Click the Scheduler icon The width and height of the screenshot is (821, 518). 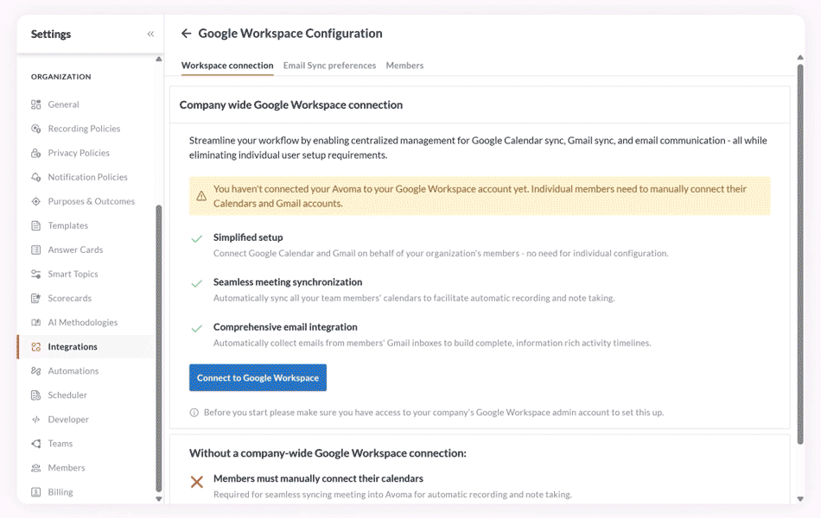tap(35, 395)
